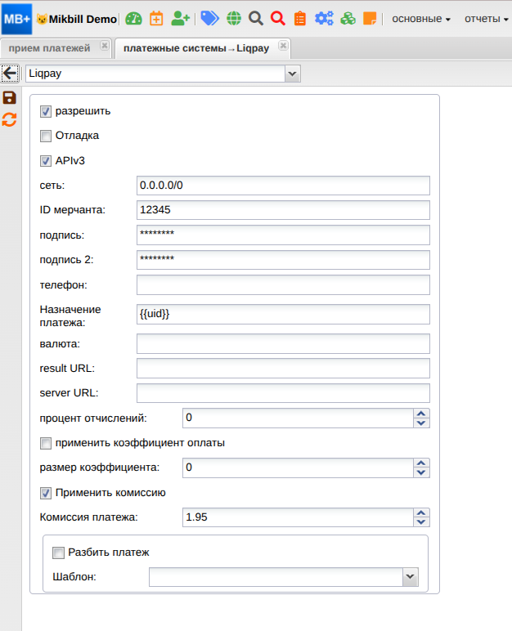Close the платежные системы Liqpay tab

tap(283, 46)
